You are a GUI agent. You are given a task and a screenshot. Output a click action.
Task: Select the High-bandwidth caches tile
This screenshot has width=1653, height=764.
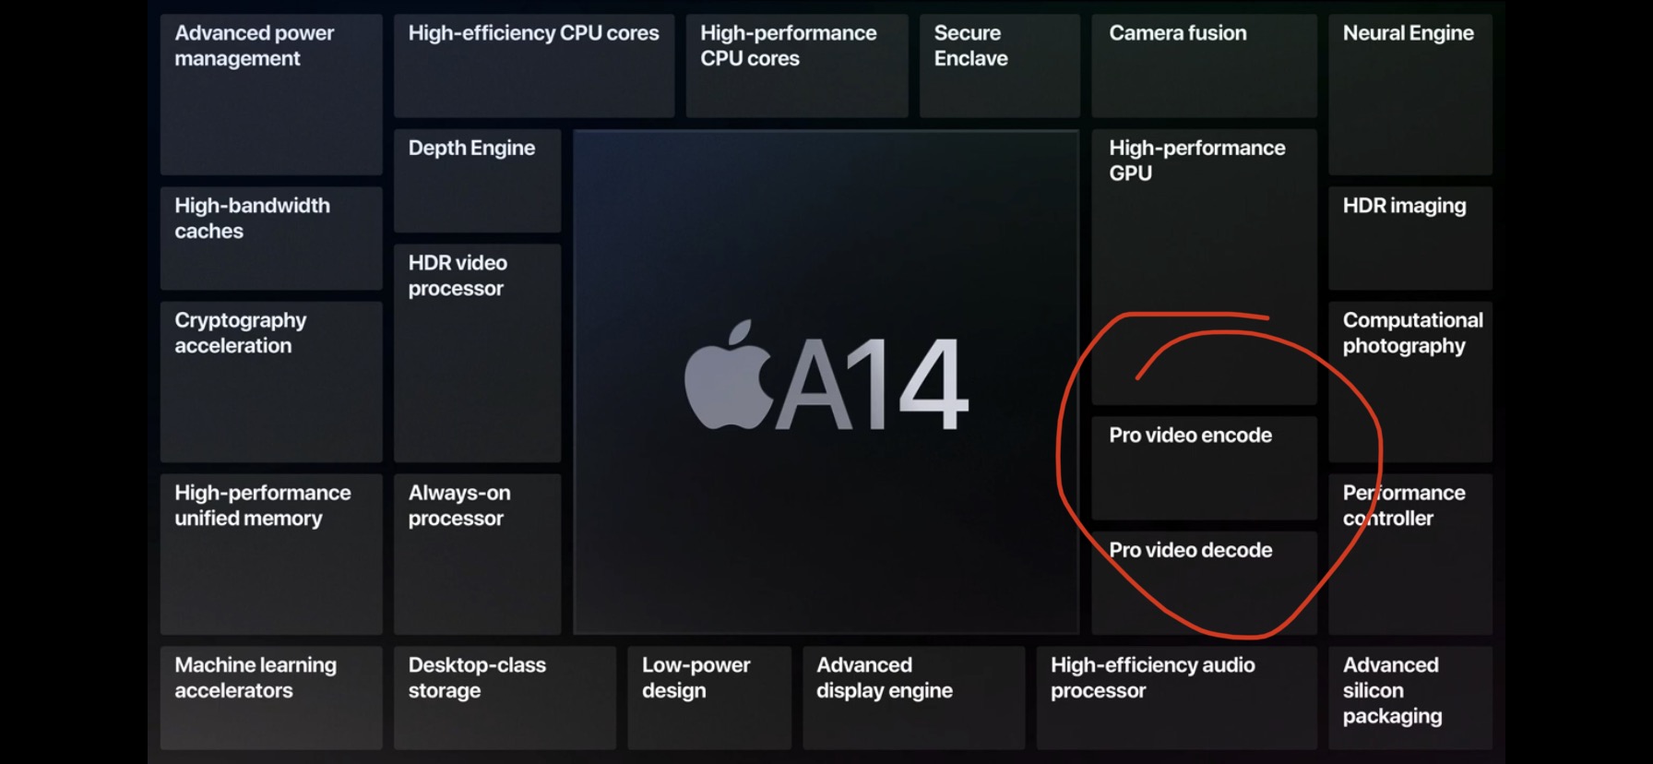click(x=271, y=238)
